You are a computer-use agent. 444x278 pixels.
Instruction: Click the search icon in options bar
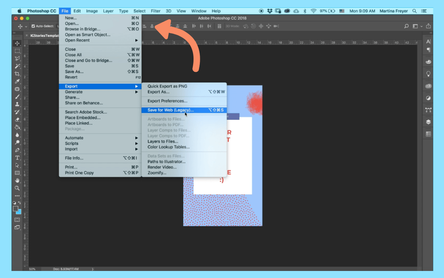[406, 26]
